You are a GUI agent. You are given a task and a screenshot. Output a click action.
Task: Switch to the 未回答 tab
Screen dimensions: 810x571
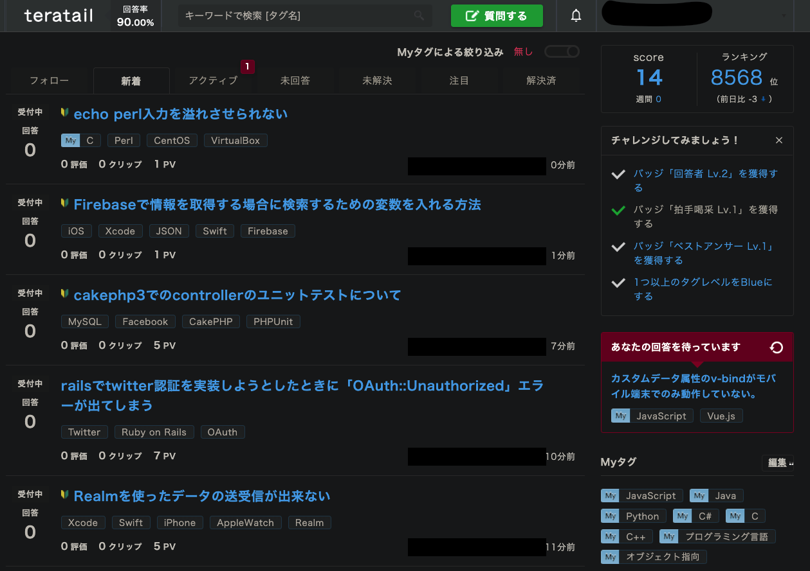[295, 81]
